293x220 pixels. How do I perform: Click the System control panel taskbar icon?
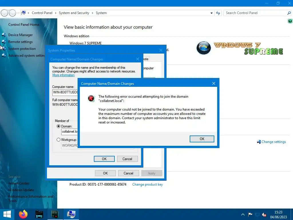(71, 214)
